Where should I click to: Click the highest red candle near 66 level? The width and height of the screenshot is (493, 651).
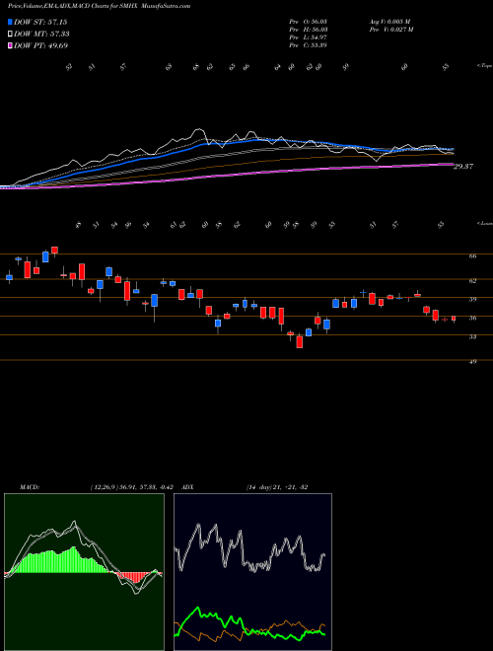[x=55, y=250]
